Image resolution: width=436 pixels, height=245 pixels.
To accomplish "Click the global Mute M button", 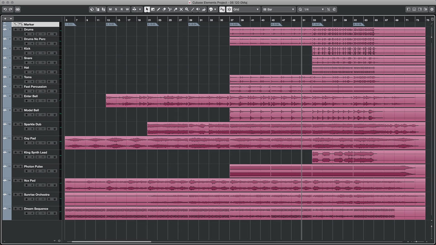I will click(110, 9).
